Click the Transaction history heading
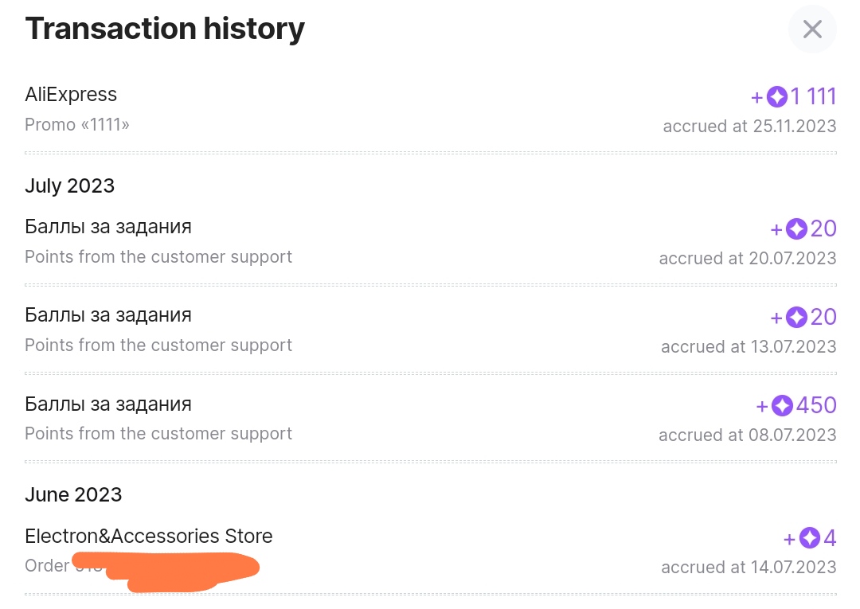 165,29
